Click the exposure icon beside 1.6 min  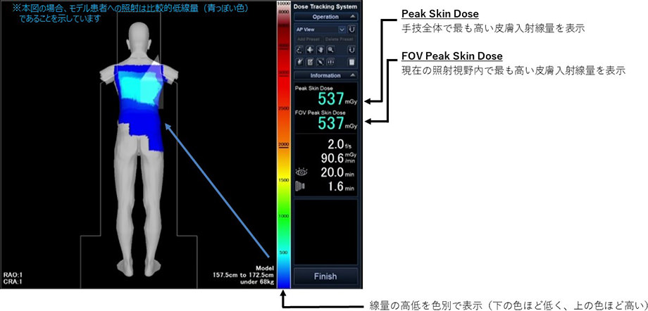tap(301, 187)
